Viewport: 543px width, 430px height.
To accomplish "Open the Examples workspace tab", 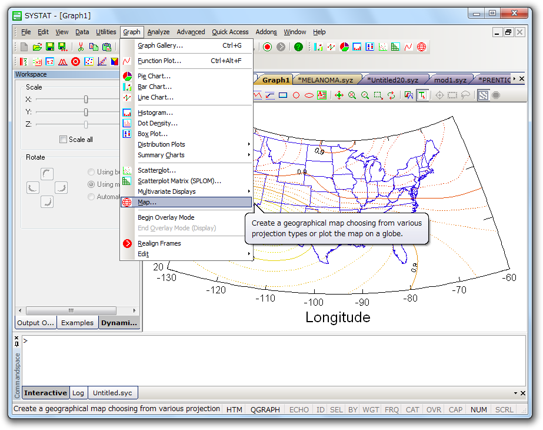I will pyautogui.click(x=77, y=323).
